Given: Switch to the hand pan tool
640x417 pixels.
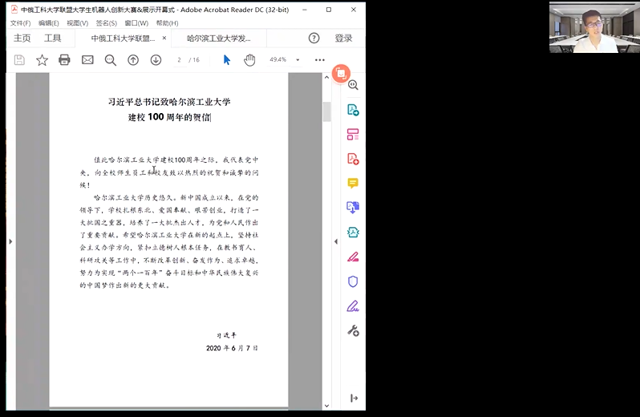Looking at the screenshot, I should 249,60.
